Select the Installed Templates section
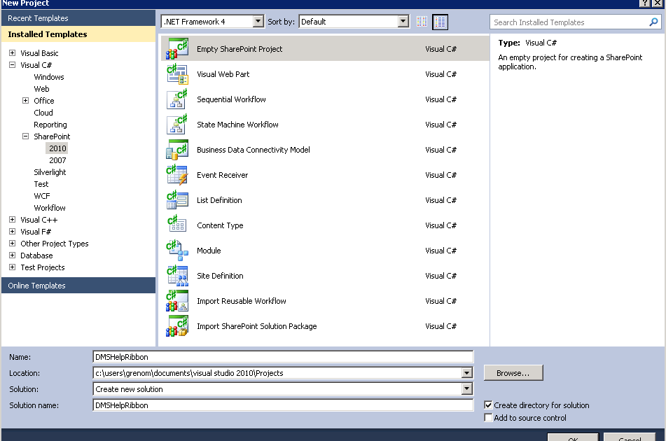 tap(78, 34)
